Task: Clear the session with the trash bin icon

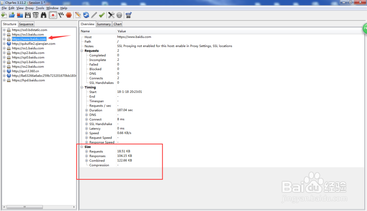Action: click(36, 15)
